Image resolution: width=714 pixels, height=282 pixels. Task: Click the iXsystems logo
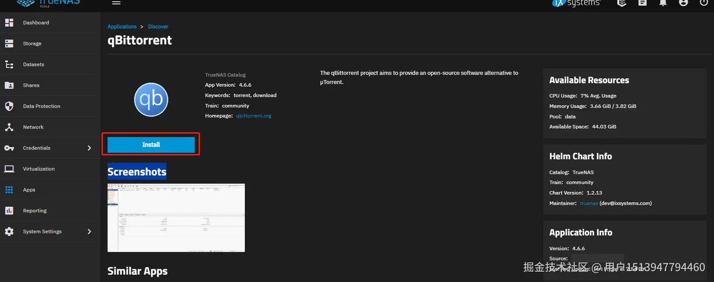tap(576, 3)
